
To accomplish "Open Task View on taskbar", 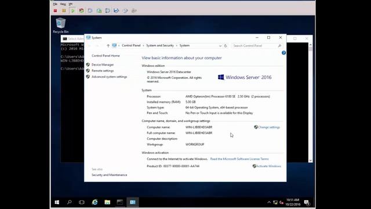I will 82,203.
